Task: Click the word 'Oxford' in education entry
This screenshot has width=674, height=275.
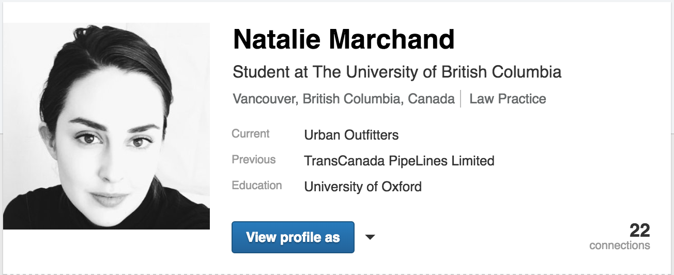Action: pyautogui.click(x=402, y=187)
